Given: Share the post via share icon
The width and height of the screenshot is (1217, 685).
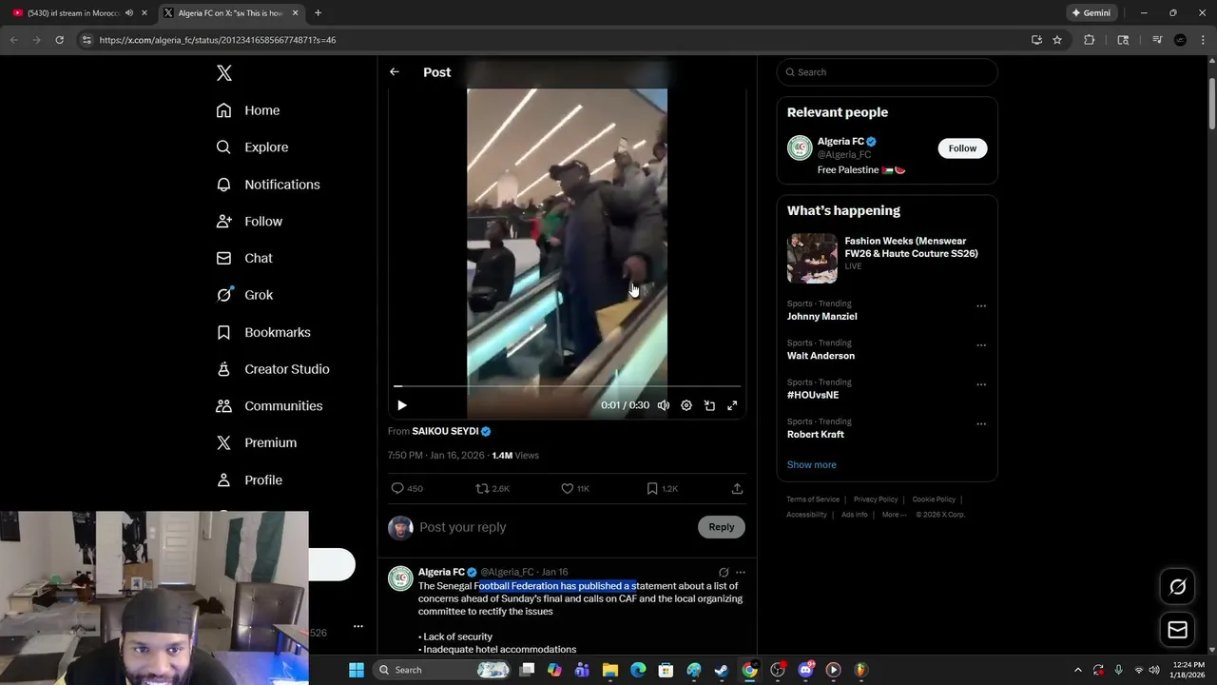Looking at the screenshot, I should pyautogui.click(x=737, y=488).
